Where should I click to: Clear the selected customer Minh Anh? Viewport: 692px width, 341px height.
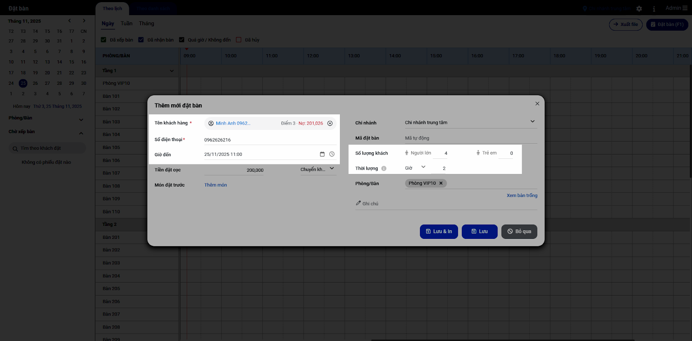point(330,123)
